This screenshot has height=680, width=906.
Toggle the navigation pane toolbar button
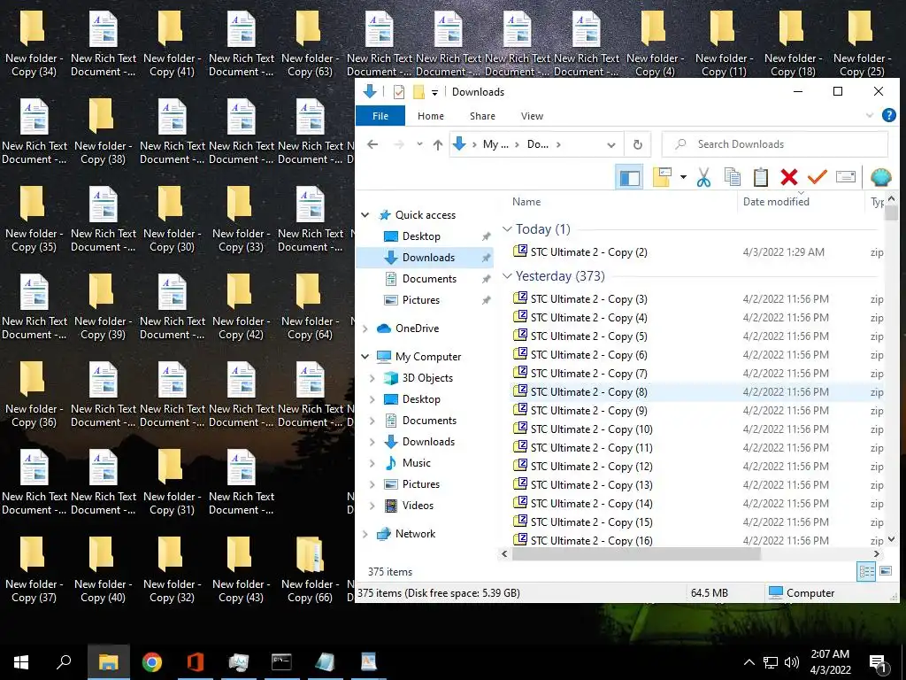pos(630,177)
